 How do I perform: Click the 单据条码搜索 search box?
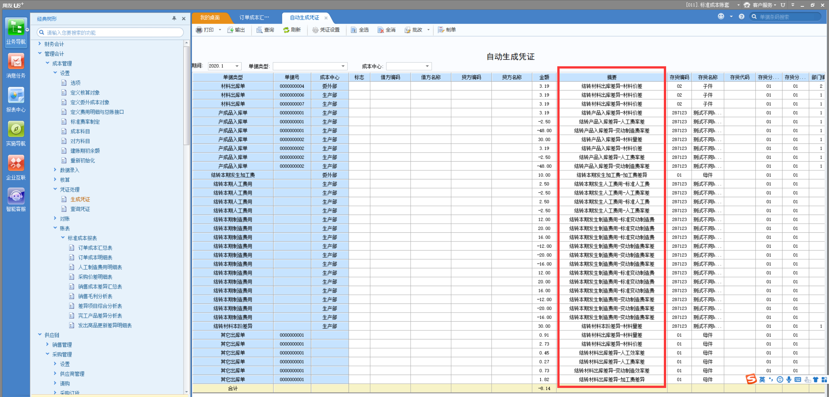point(786,17)
